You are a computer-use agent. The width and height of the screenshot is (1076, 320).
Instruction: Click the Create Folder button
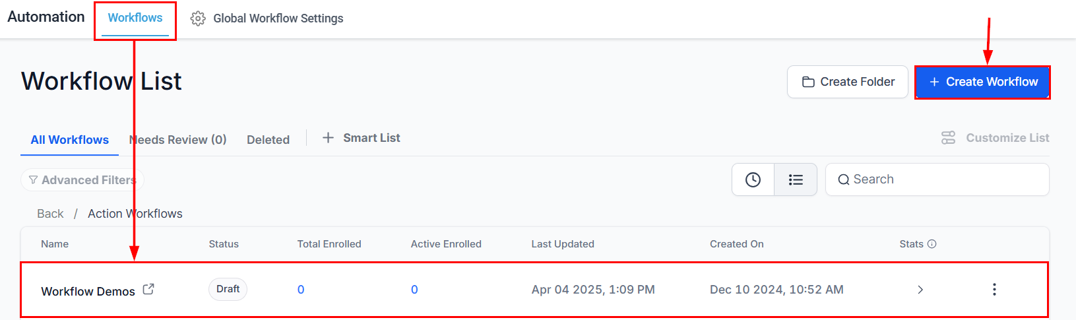(x=848, y=82)
